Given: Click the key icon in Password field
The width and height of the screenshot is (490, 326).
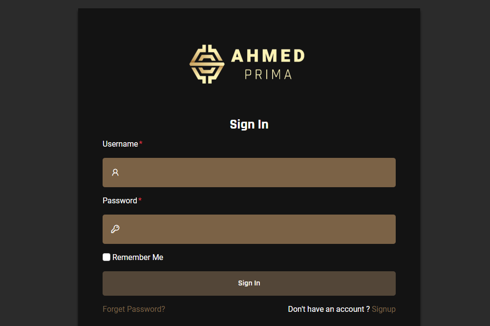Looking at the screenshot, I should point(115,229).
